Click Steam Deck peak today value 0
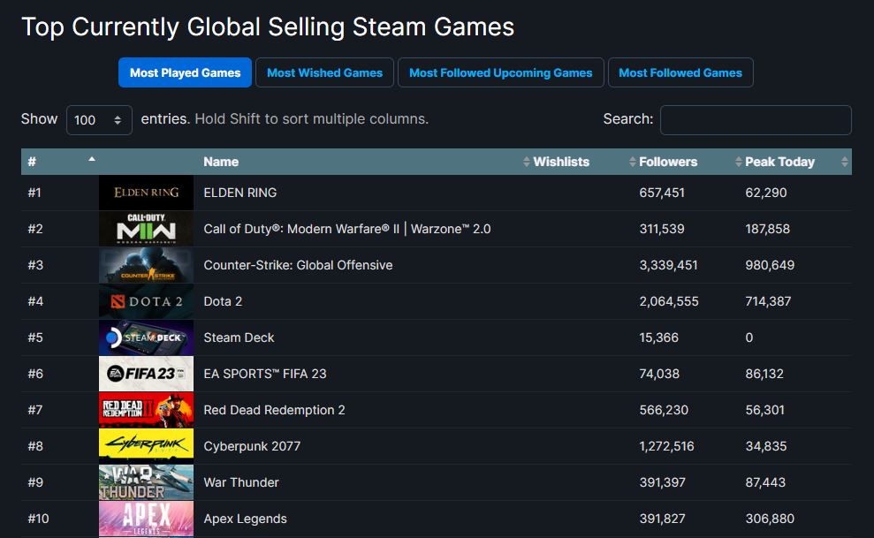Image resolution: width=874 pixels, height=538 pixels. pos(749,337)
